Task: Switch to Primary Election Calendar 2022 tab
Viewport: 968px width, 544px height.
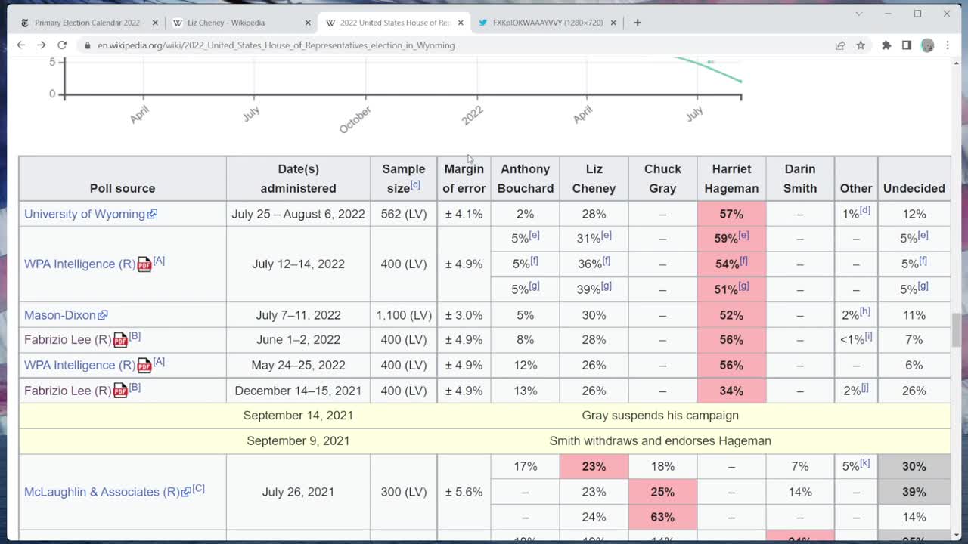Action: [88, 23]
